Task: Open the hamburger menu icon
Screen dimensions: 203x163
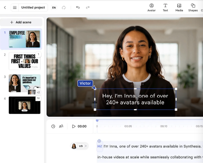Action: click(x=15, y=7)
